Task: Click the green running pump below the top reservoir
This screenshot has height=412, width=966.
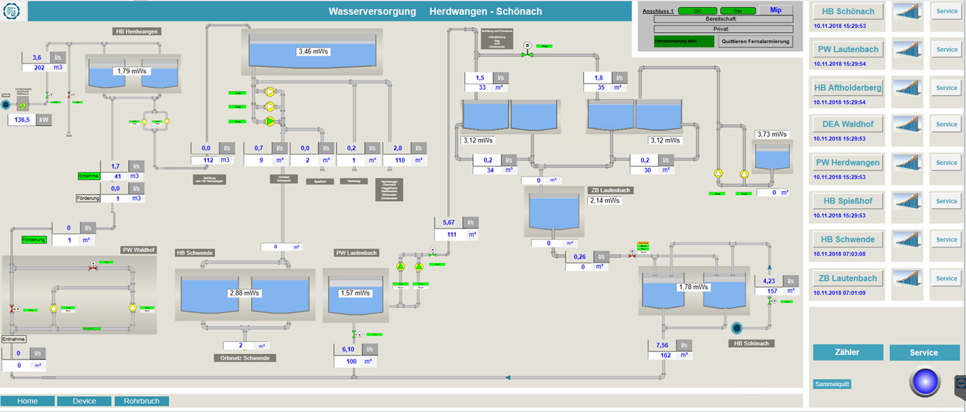Action: [x=270, y=122]
